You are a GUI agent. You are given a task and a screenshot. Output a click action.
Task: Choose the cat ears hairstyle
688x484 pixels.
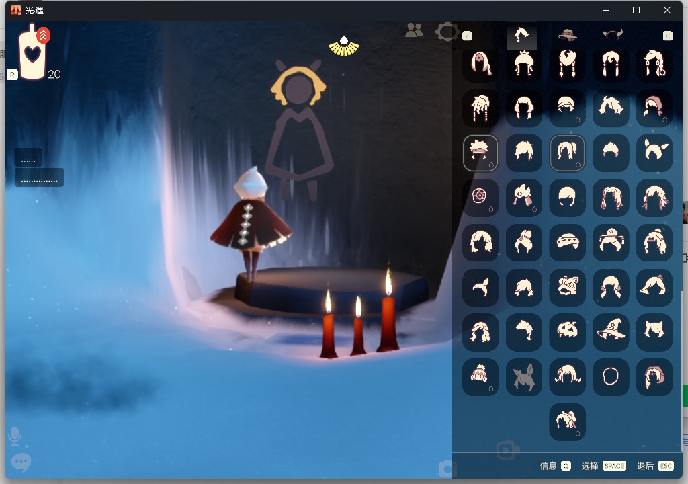pos(654,331)
